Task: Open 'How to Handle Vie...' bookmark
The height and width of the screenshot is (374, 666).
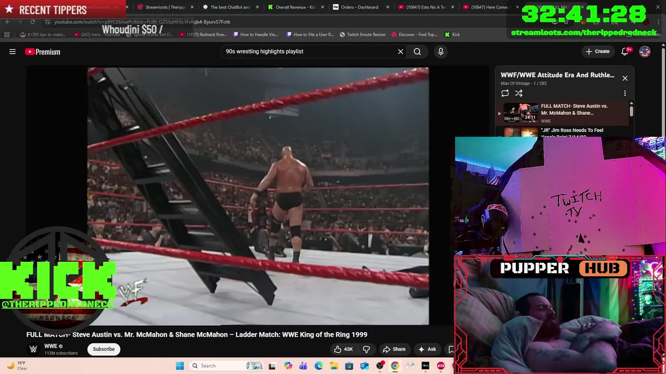Action: pos(255,34)
